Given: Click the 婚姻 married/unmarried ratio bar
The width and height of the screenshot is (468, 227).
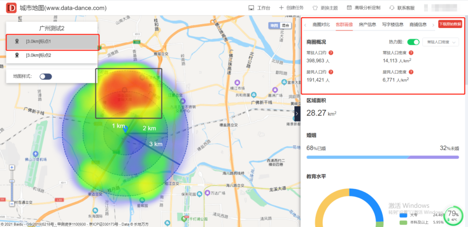Looking at the screenshot, I should pyautogui.click(x=383, y=157).
